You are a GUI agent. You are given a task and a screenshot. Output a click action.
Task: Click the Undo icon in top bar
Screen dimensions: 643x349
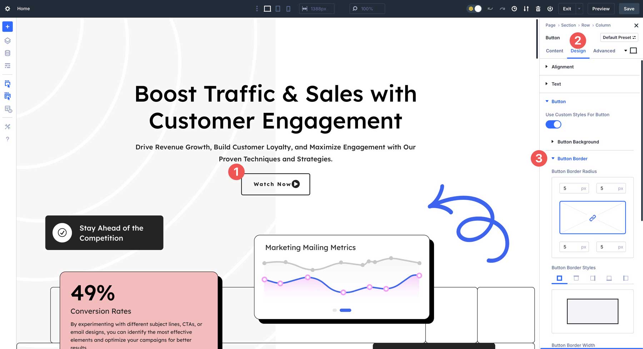[490, 8]
